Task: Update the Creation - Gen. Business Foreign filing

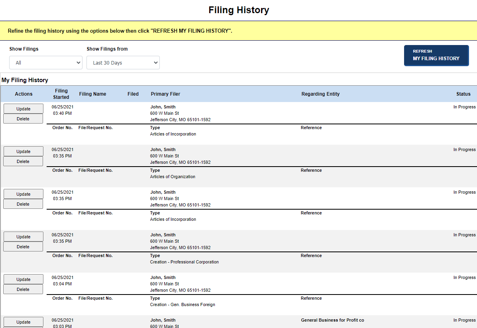Action: [x=23, y=279]
